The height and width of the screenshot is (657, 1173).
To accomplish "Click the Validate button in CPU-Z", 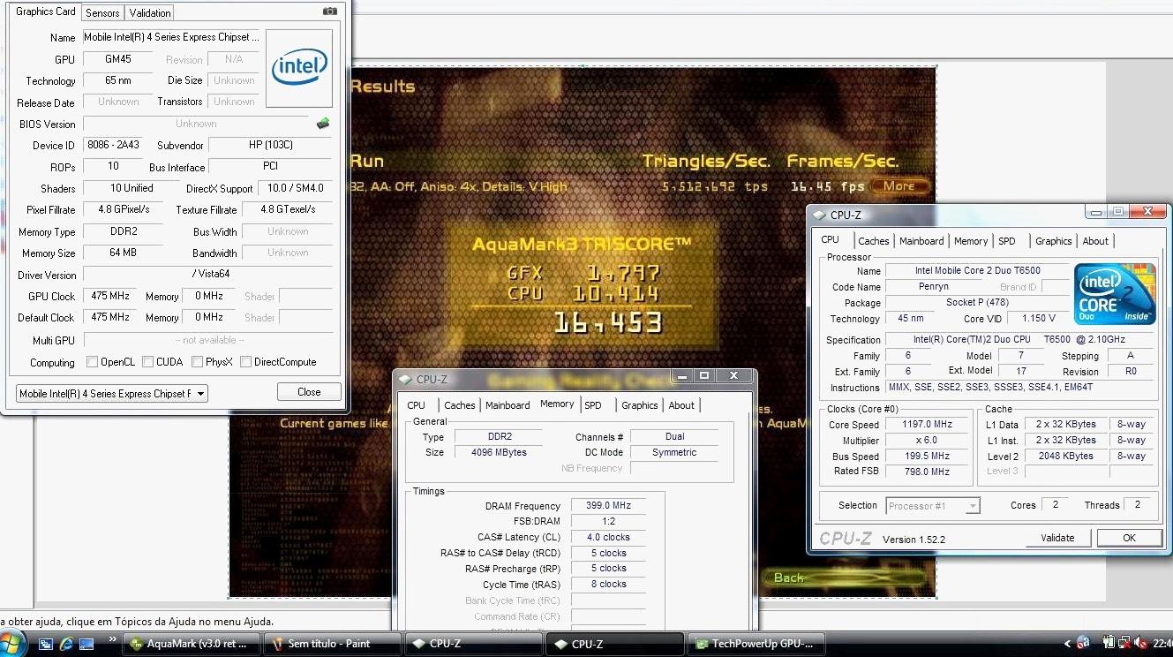I will pos(1058,538).
